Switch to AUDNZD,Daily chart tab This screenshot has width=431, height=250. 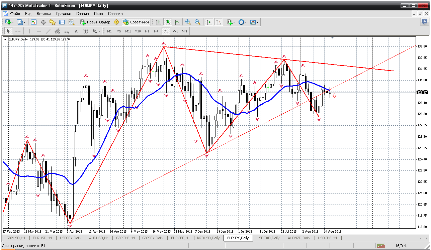tap(298, 238)
